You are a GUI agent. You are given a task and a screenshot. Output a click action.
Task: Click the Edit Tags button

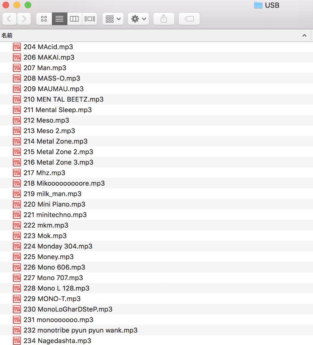click(x=189, y=19)
